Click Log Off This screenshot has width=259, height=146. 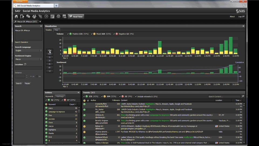tap(241, 16)
